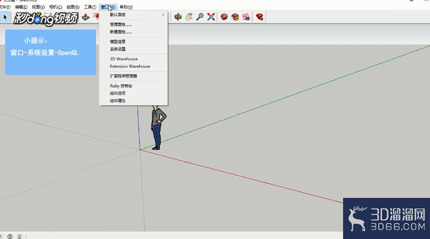Open the 文件(F) menu

[5, 7]
